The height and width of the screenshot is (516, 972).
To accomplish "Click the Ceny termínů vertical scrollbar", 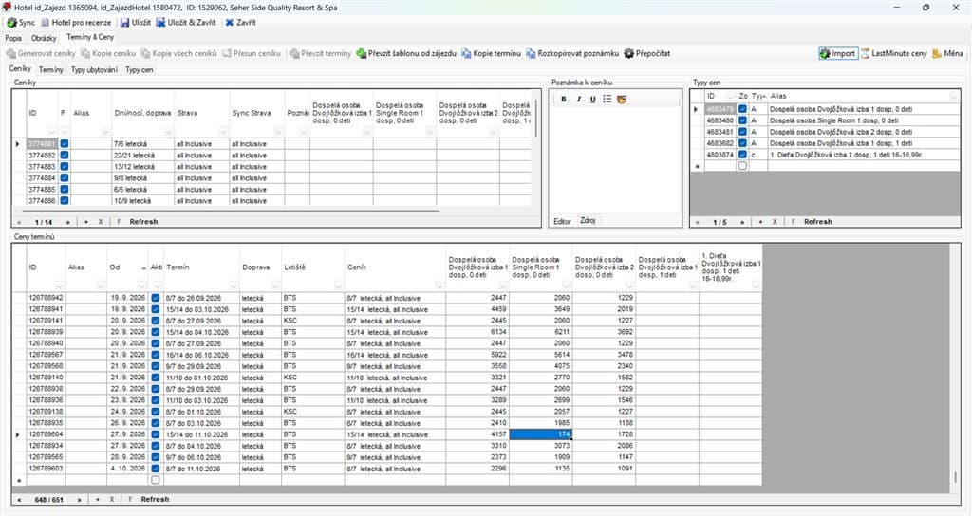I will point(955,477).
